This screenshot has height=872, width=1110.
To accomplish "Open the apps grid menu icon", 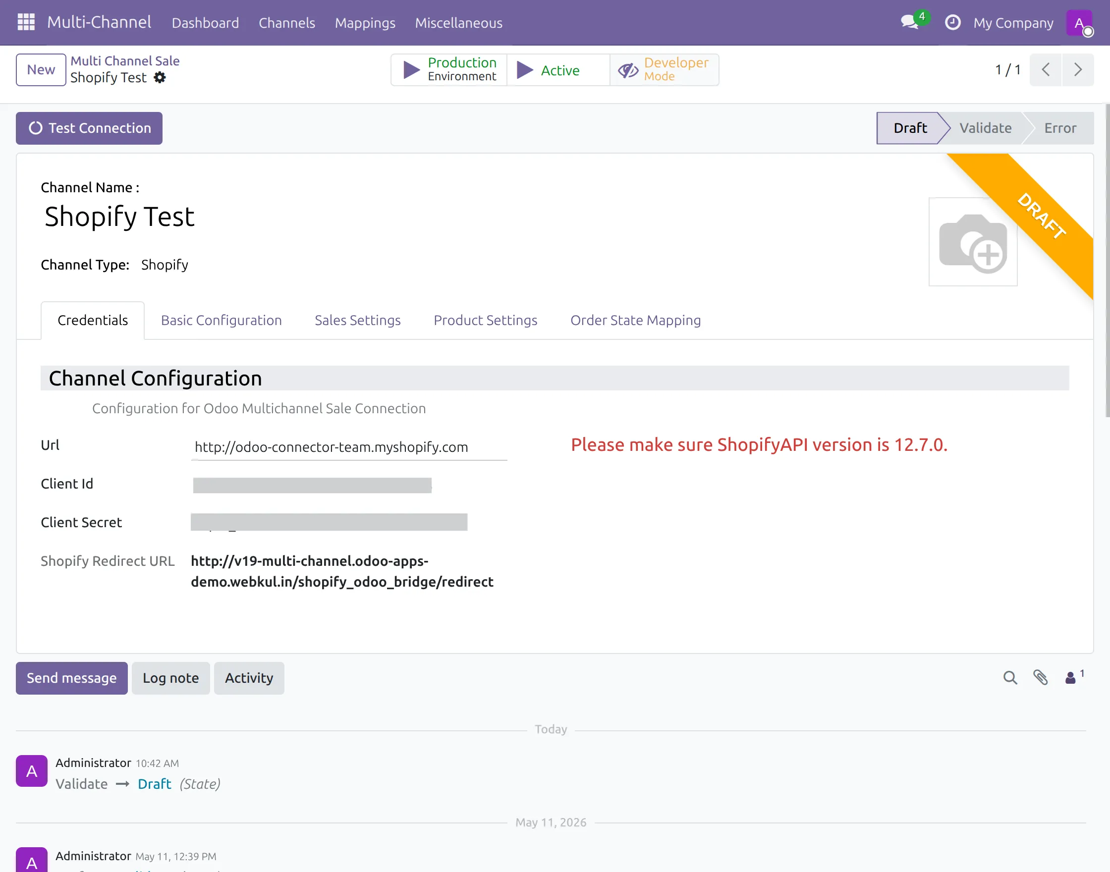I will (26, 22).
